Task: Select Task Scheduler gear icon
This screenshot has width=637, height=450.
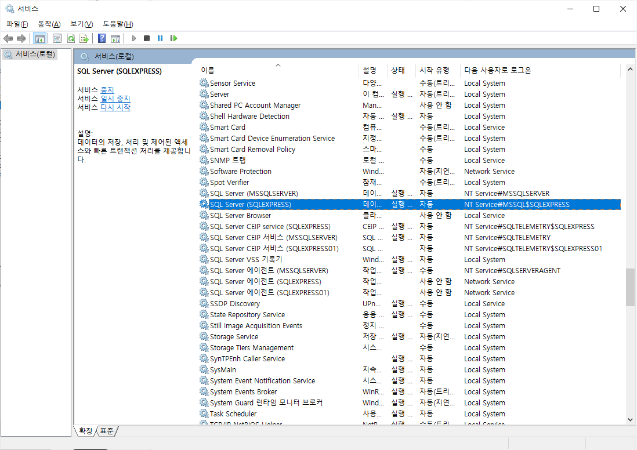Action: [204, 413]
